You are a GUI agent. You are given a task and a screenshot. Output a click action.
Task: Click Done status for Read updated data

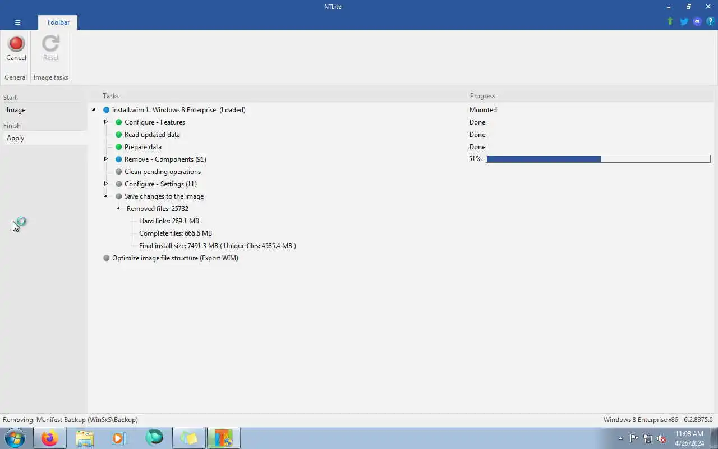point(477,135)
